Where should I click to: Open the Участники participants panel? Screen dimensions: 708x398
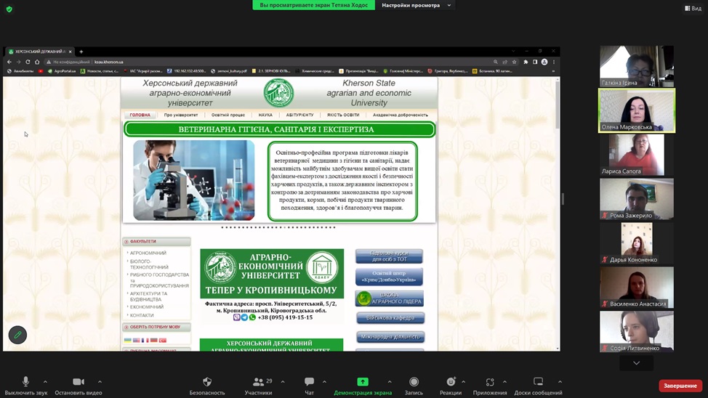[x=258, y=382]
